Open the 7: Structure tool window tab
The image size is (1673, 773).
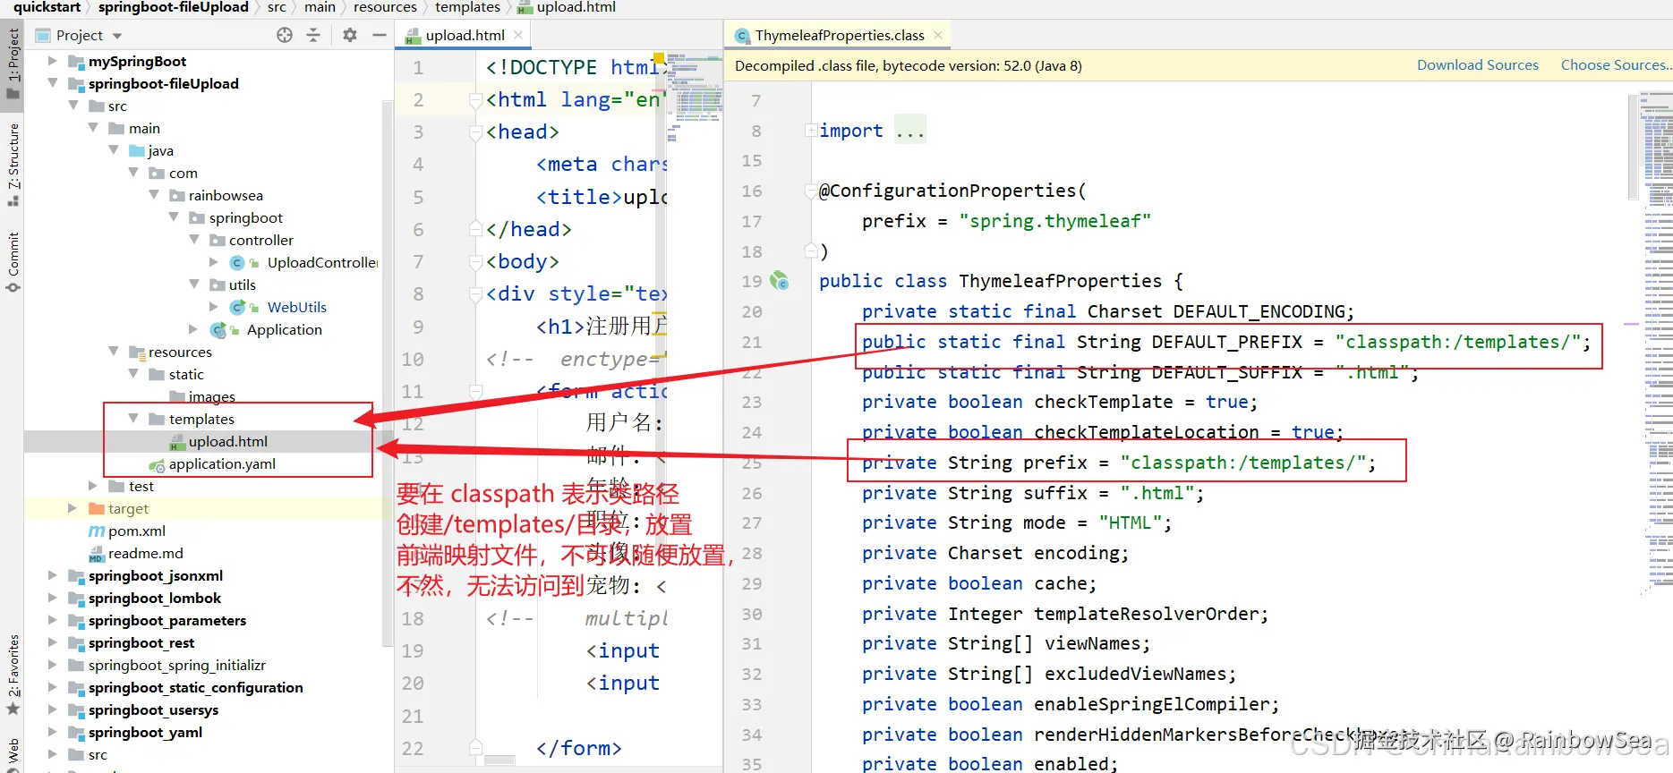pos(13,165)
